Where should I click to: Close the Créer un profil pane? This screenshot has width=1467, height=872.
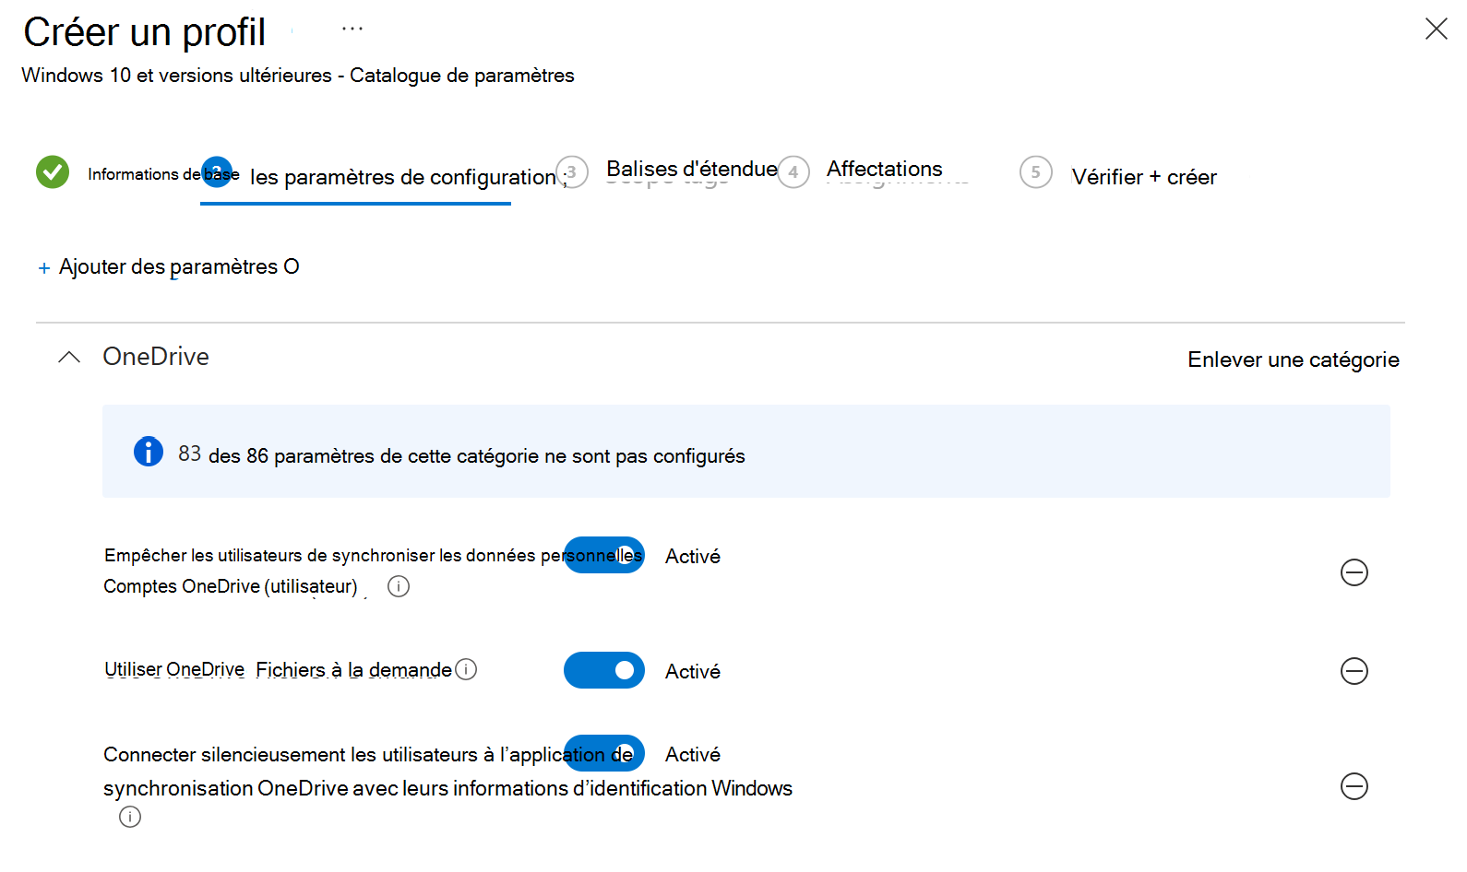pos(1436,29)
